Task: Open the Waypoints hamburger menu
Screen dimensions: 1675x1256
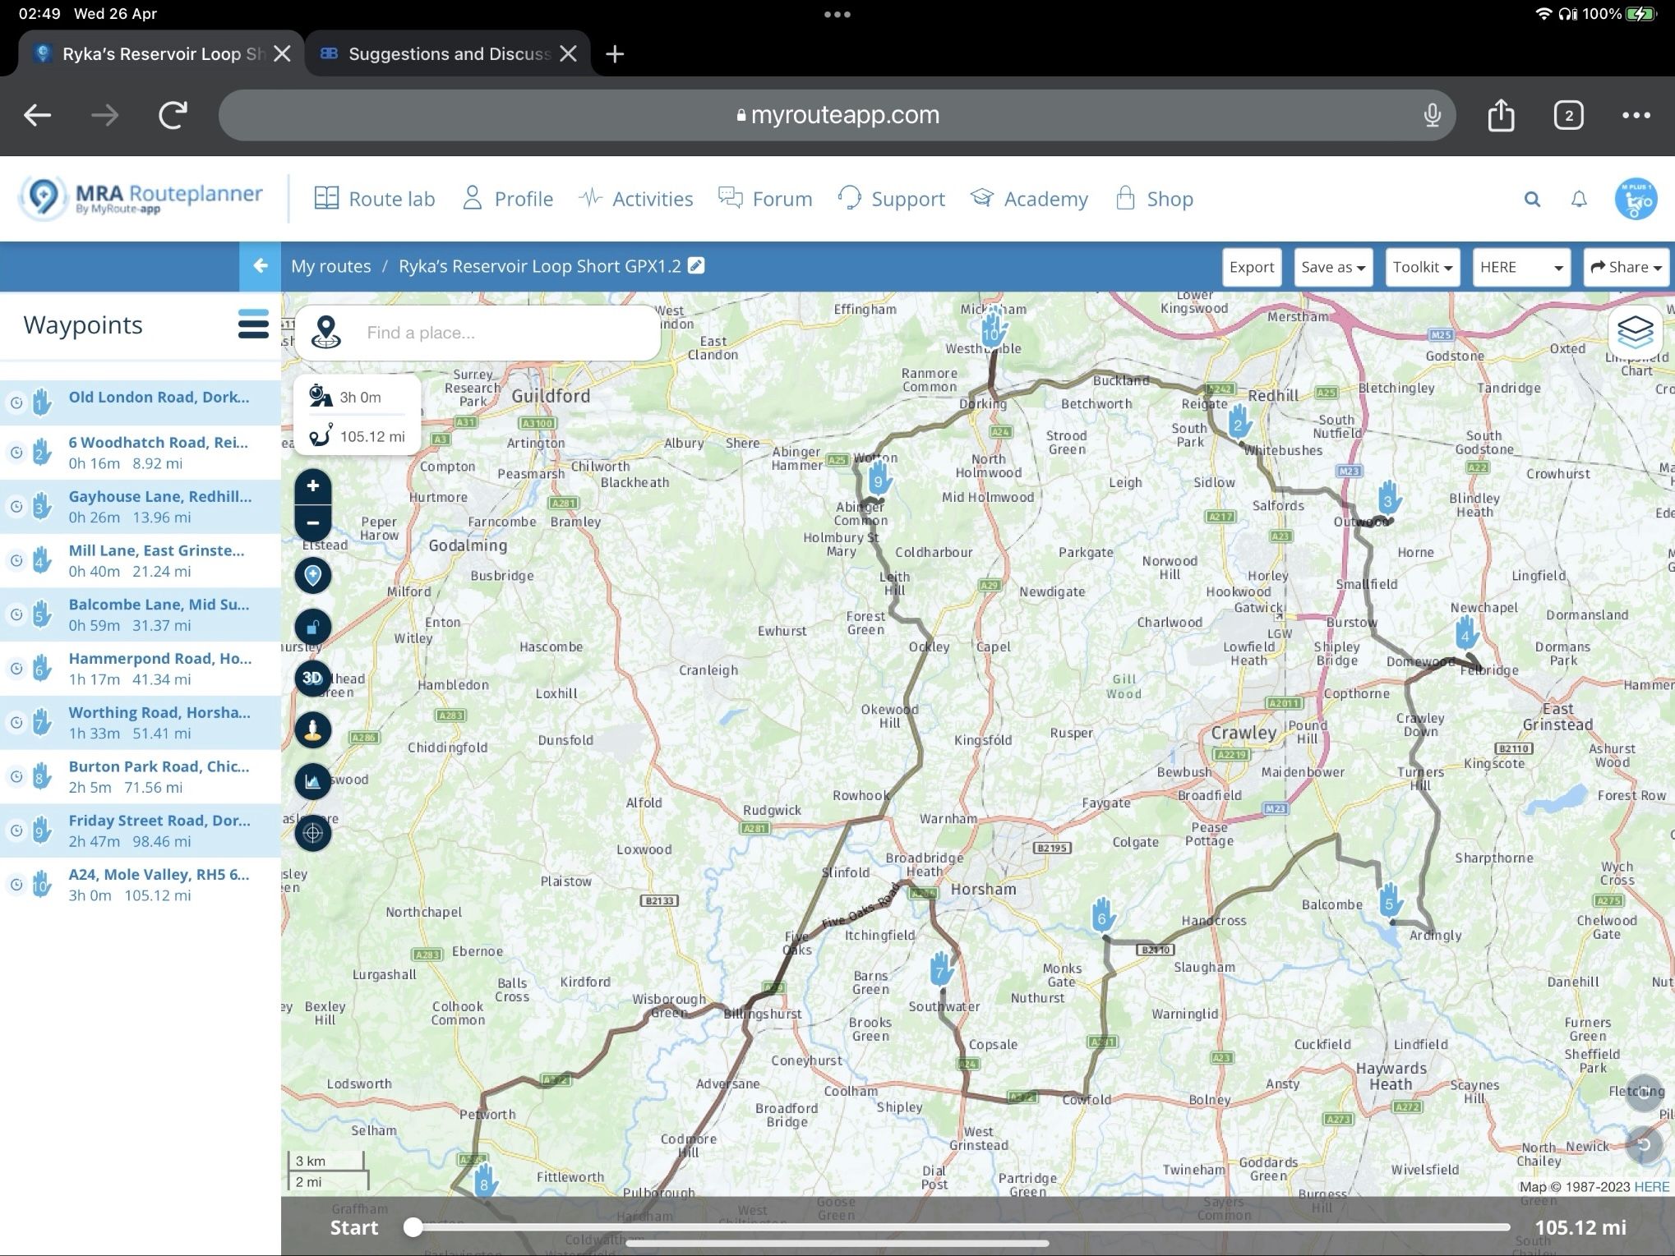Action: [253, 324]
